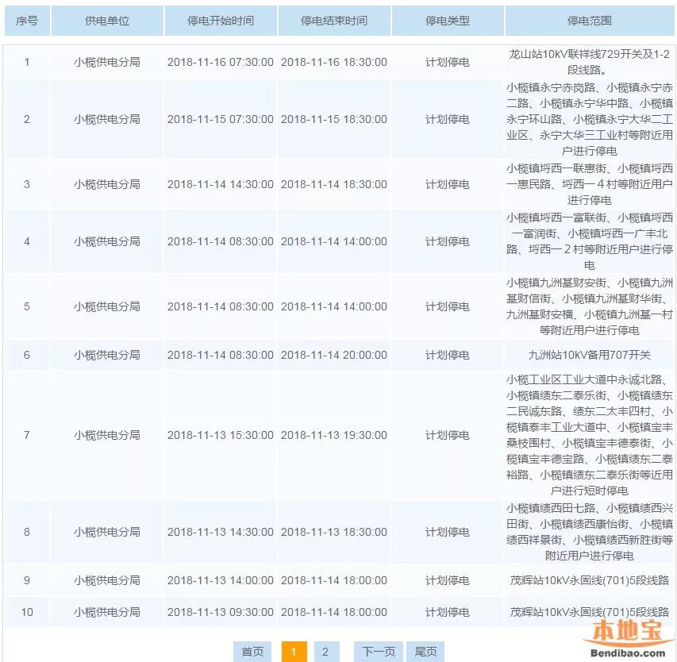The height and width of the screenshot is (662, 677).
Task: Select page 1 in pagination
Action: point(294,652)
